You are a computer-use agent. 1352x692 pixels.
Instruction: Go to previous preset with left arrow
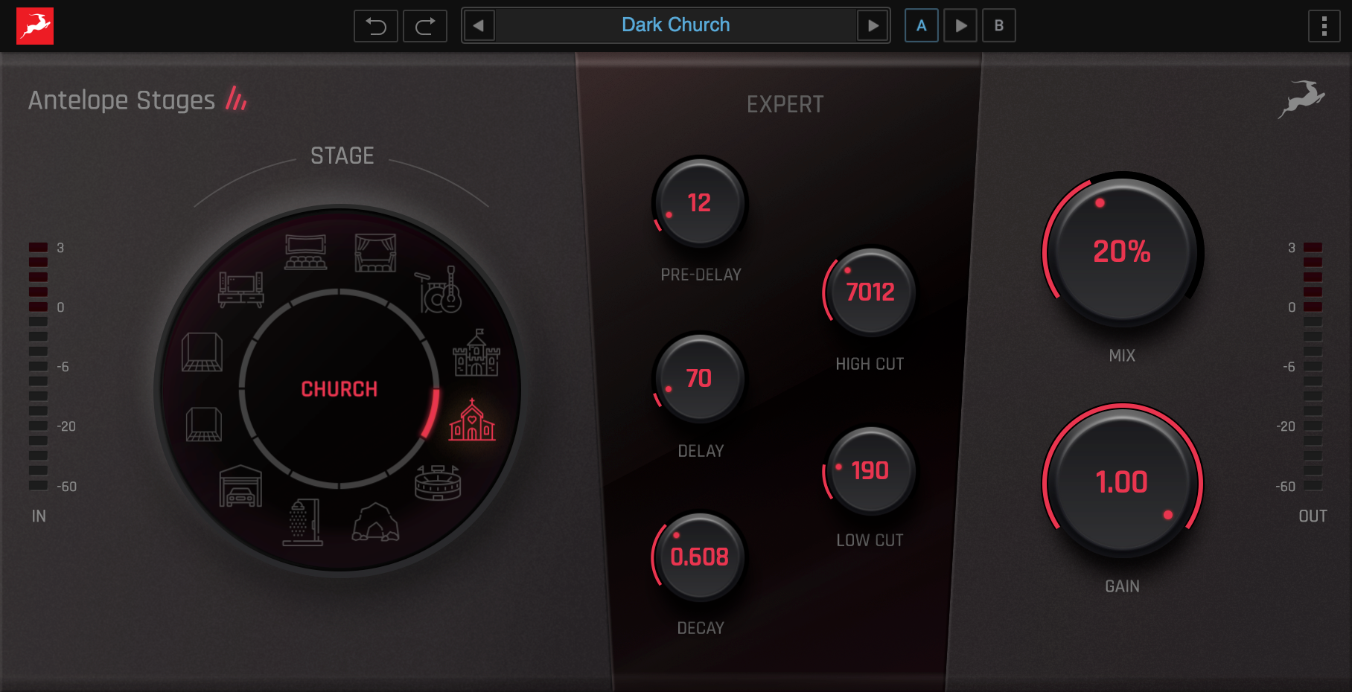tap(479, 26)
